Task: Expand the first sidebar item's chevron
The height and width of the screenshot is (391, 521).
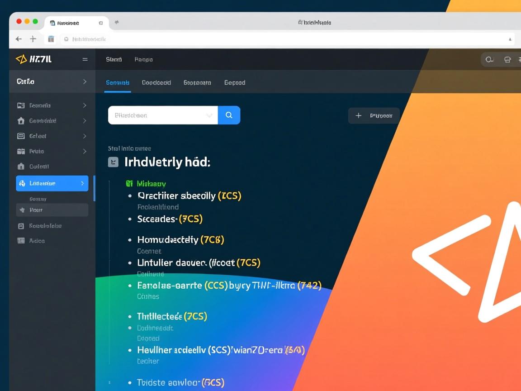Action: pyautogui.click(x=85, y=105)
